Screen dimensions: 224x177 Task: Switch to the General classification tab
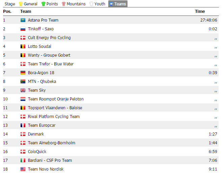tap(28, 4)
